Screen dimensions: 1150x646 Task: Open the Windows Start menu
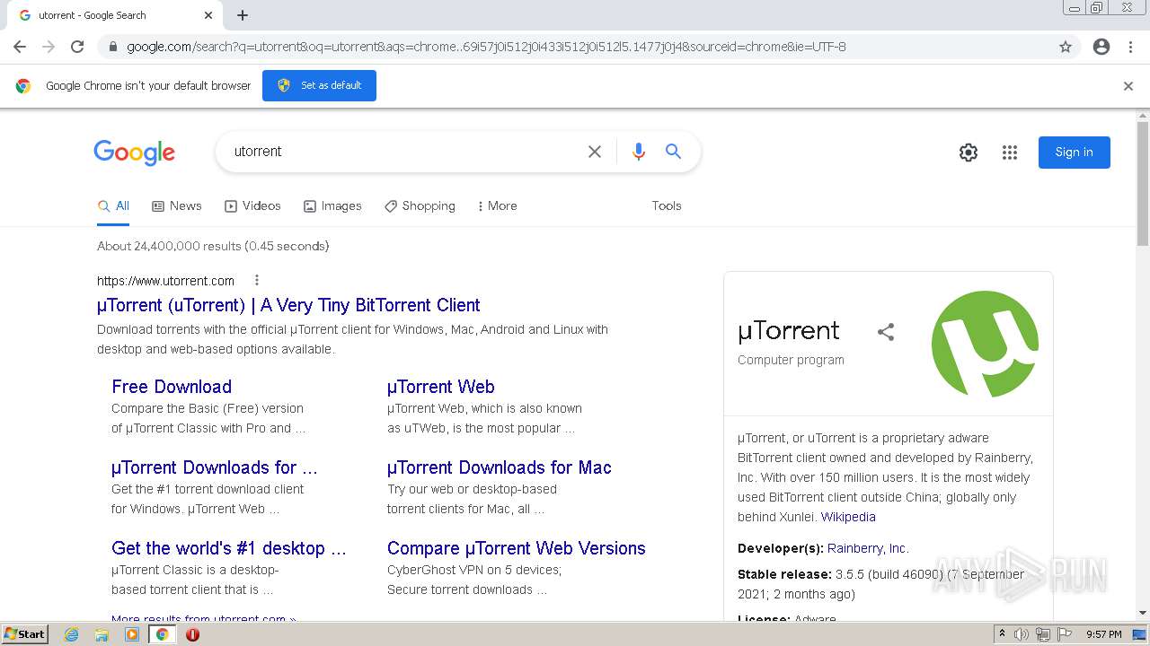click(25, 634)
